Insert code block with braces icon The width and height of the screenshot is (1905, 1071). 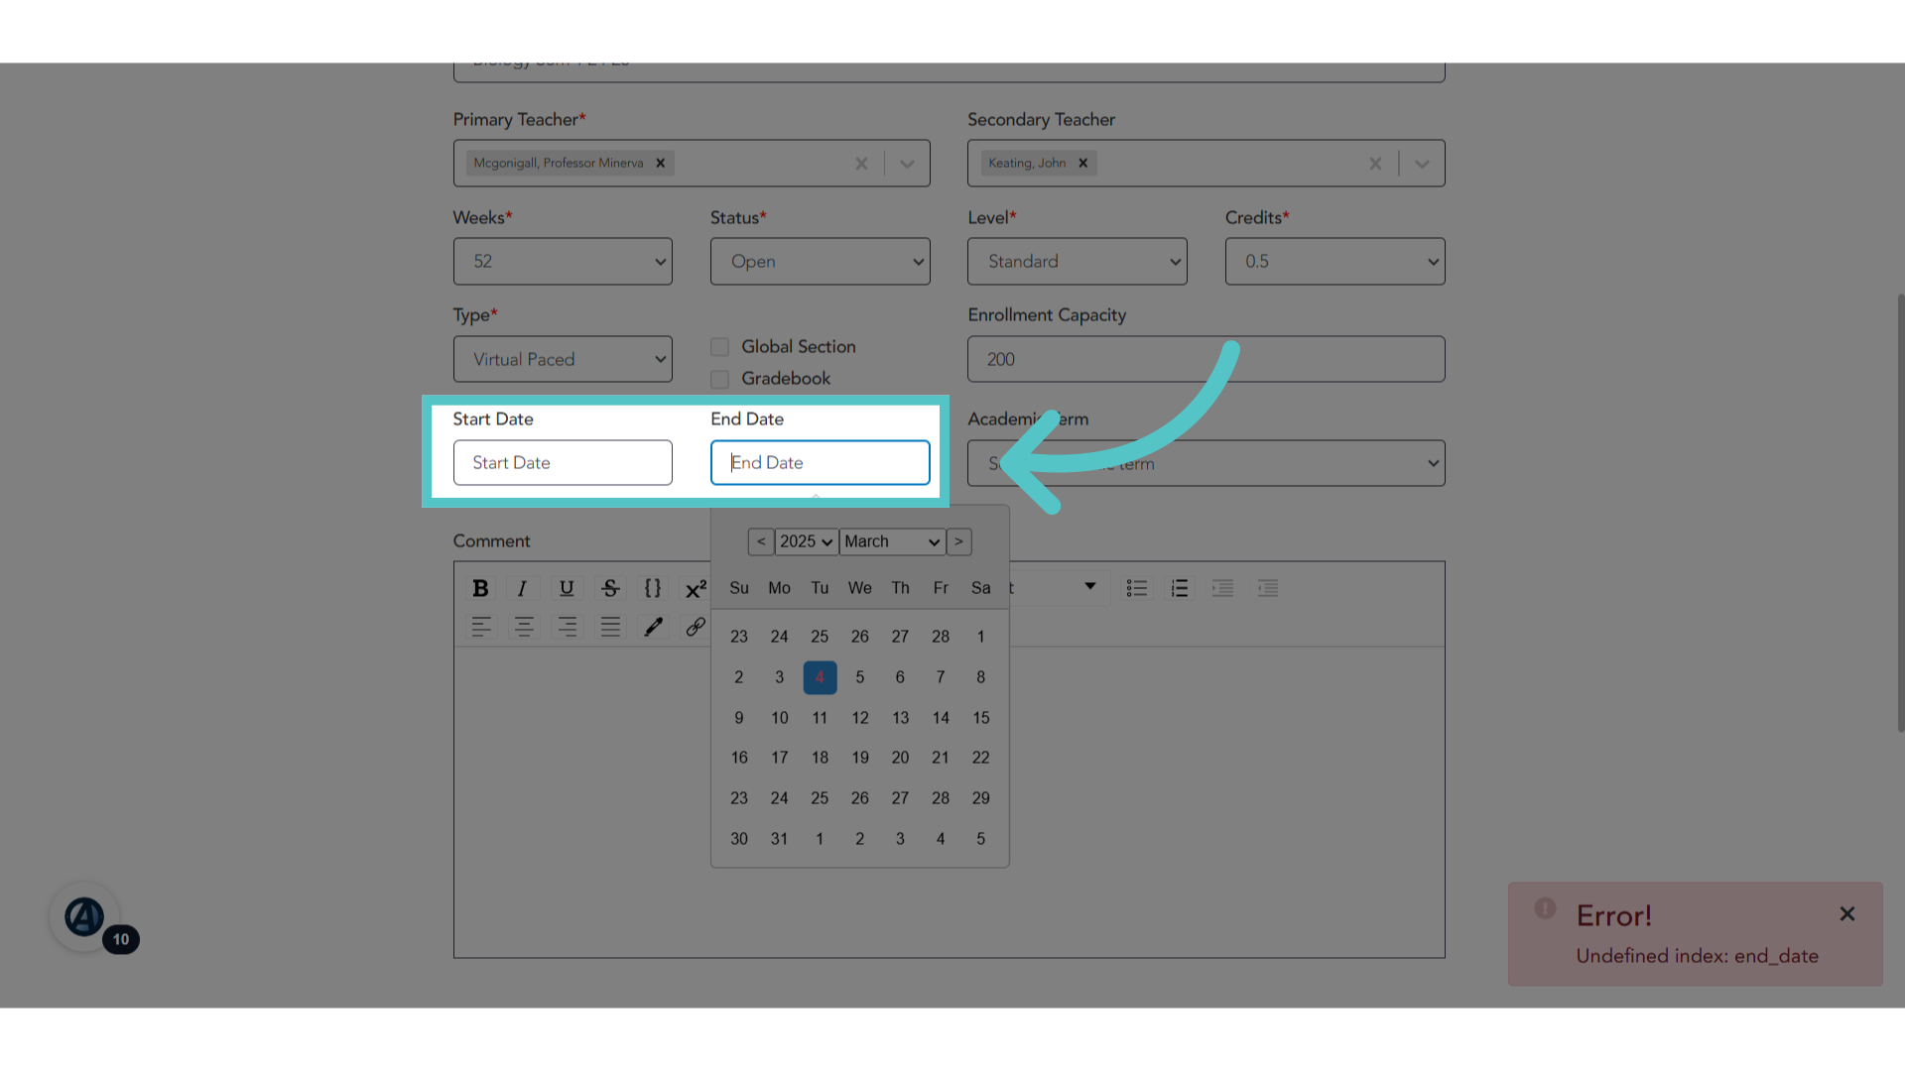click(x=653, y=588)
